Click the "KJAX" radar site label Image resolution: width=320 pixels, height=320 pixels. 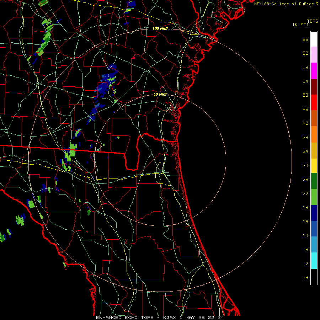[x=170, y=318]
